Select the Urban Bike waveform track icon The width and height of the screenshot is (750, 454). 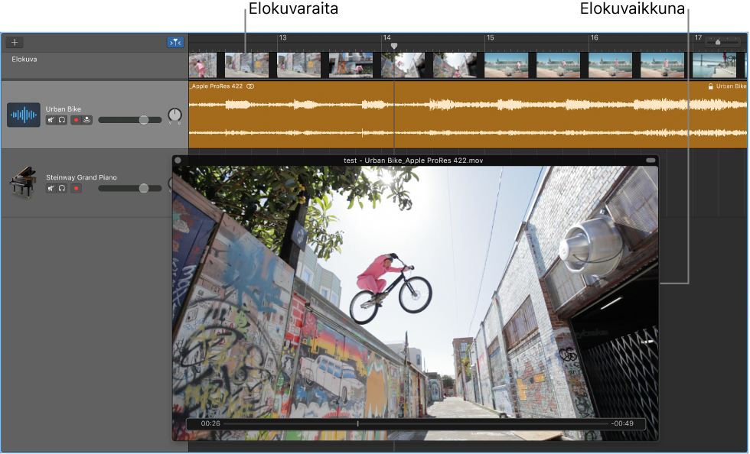pyautogui.click(x=24, y=115)
